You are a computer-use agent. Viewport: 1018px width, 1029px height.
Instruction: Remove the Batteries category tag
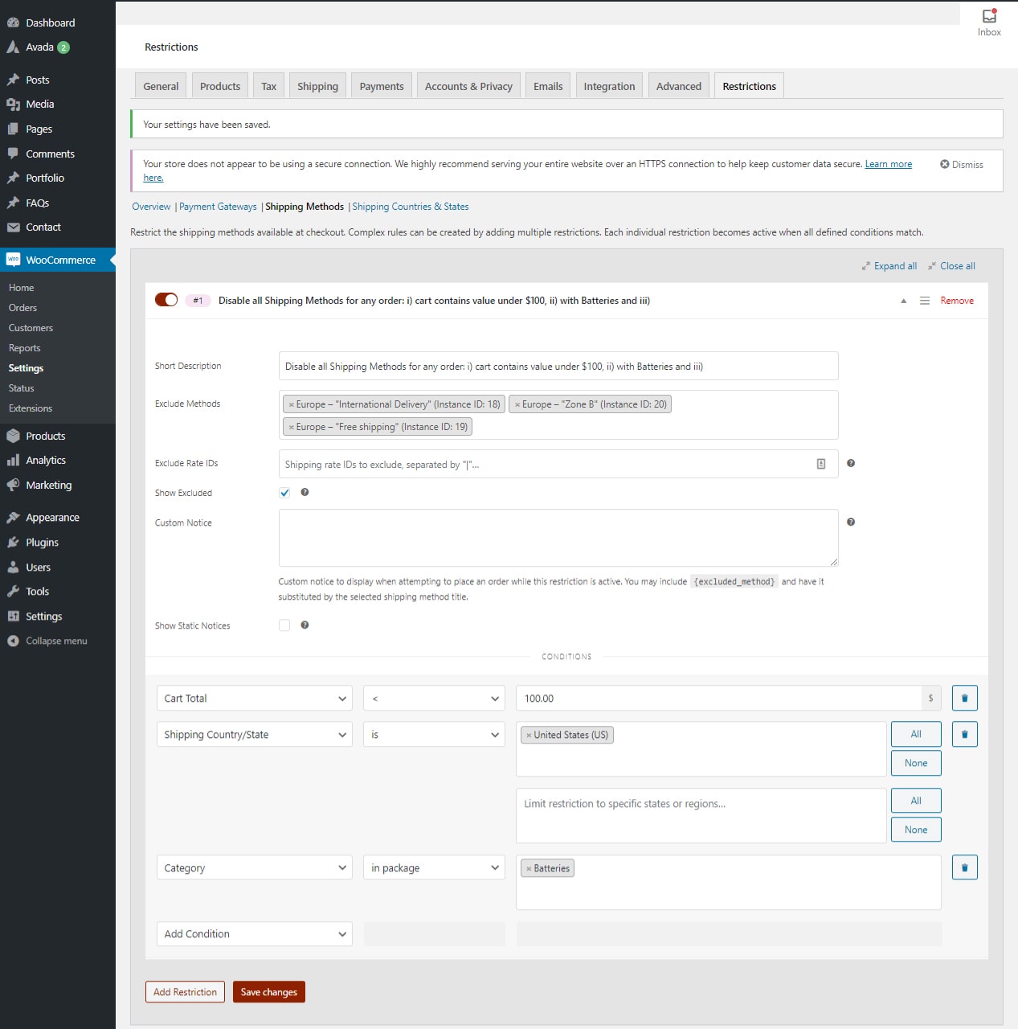[529, 869]
